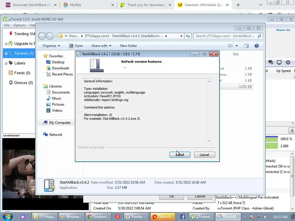Click the Up Speed column header
The image size is (295, 221).
coord(283,71)
